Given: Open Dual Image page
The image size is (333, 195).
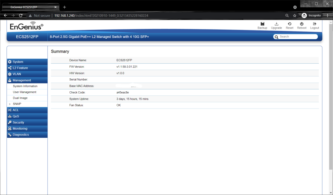Looking at the screenshot, I should (20, 98).
